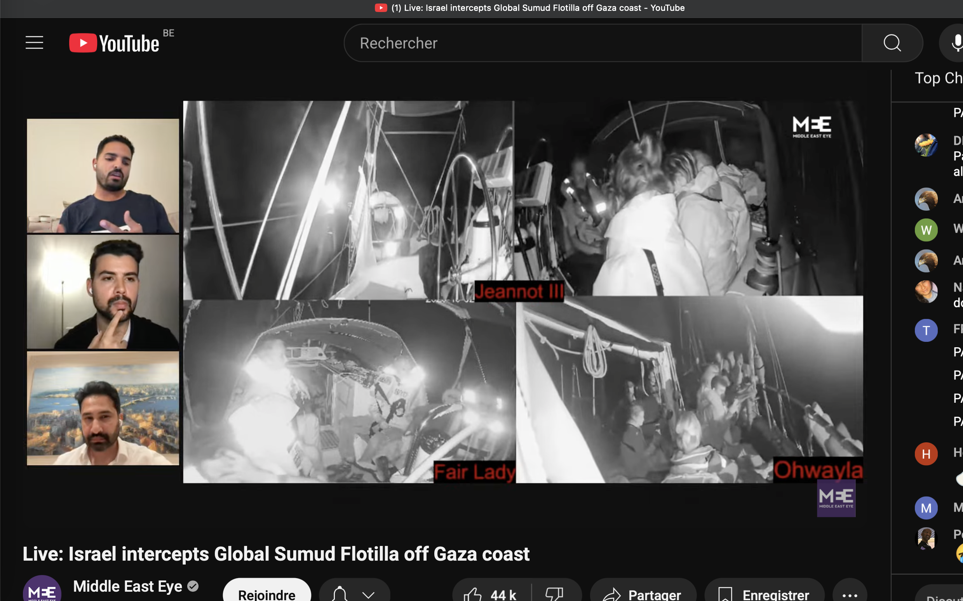Expand notification bell chevron dropdown
963x601 pixels.
pyautogui.click(x=369, y=595)
